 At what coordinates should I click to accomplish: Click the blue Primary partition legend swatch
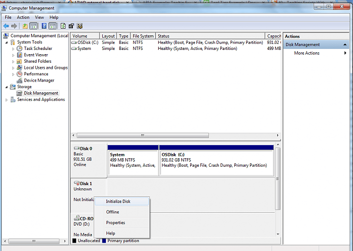[104, 241]
